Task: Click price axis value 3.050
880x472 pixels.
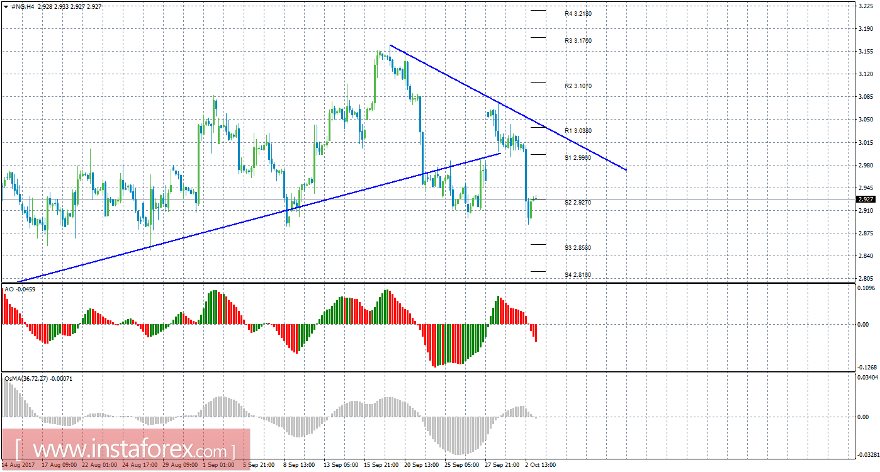Action: pyautogui.click(x=866, y=120)
